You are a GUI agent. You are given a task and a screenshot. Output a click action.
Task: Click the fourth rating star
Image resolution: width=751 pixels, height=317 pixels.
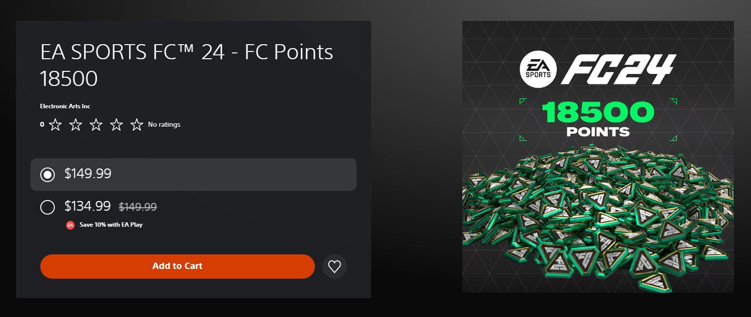[x=116, y=125]
